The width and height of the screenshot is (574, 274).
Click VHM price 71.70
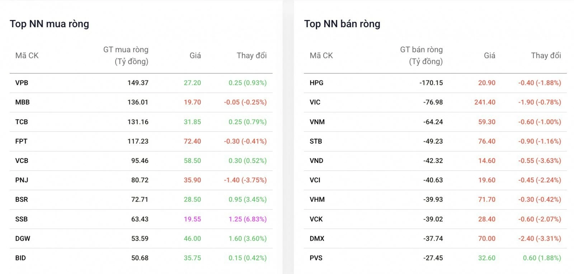[487, 200]
